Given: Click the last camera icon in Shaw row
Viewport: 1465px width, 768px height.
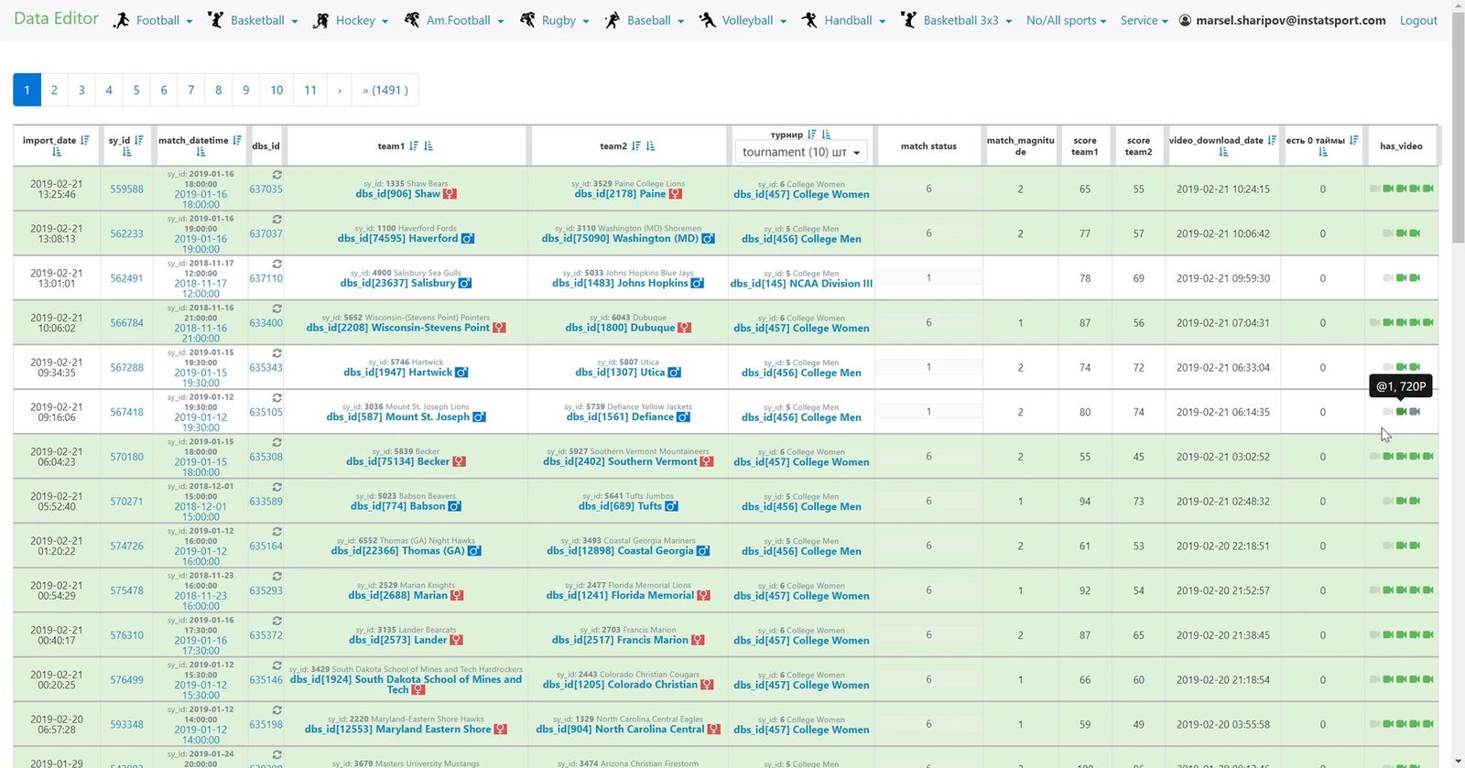Looking at the screenshot, I should coord(1428,189).
